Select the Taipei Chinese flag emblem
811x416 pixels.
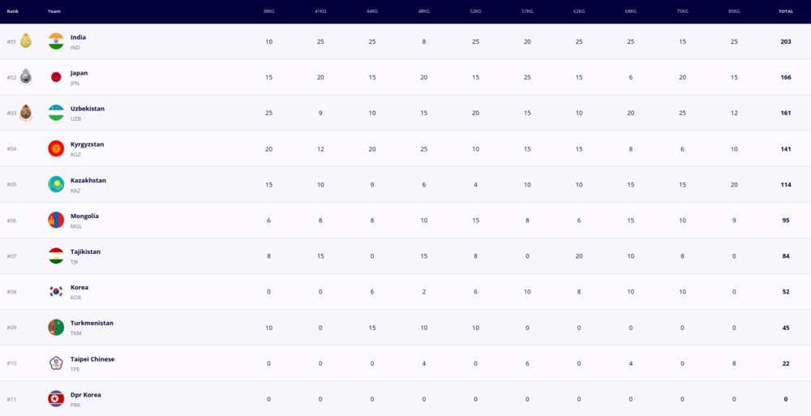pyautogui.click(x=56, y=362)
